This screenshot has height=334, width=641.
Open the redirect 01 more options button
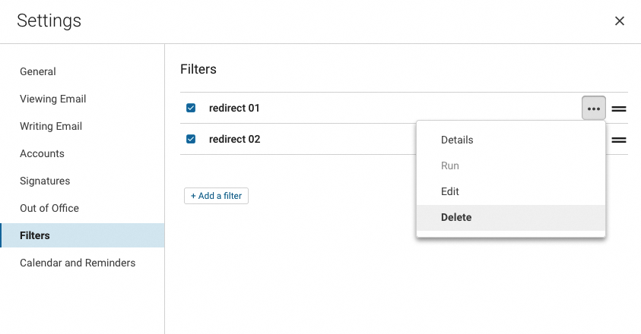(x=594, y=109)
